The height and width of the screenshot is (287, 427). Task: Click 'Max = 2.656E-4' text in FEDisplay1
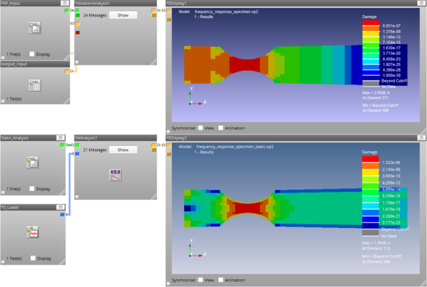376,93
